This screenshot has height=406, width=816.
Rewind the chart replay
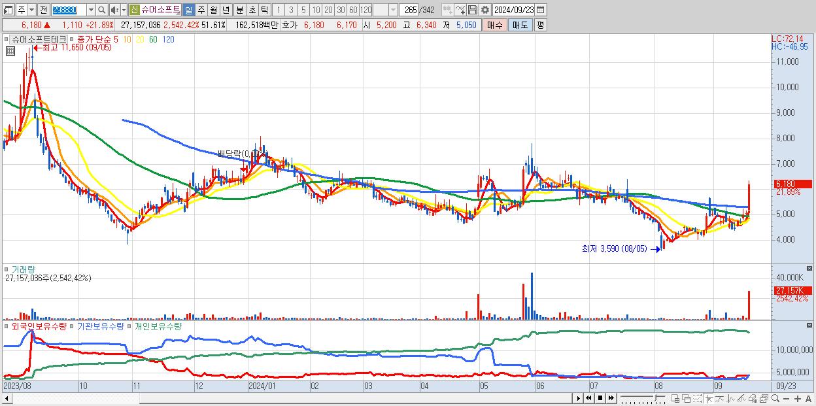pos(588,398)
